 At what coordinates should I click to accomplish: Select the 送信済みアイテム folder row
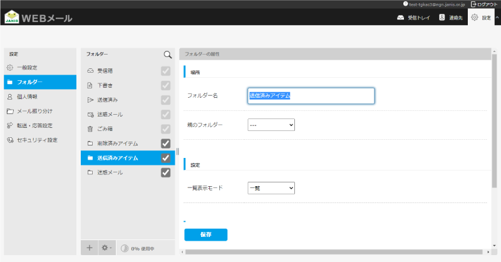pyautogui.click(x=128, y=158)
